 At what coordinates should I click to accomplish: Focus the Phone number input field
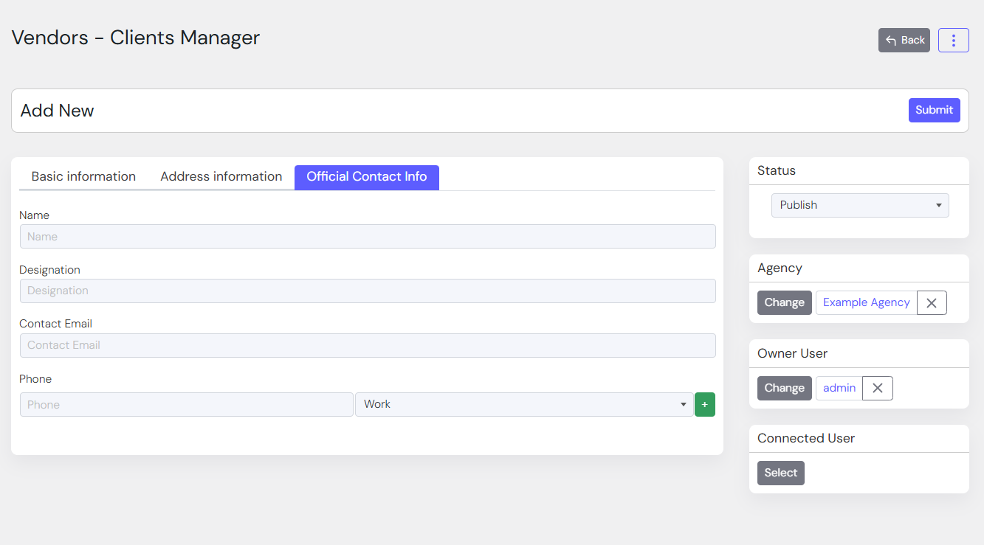186,405
